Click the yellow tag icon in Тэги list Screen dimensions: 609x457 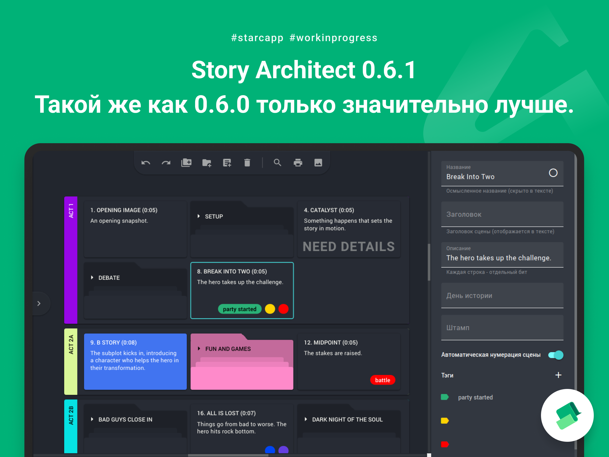(x=445, y=421)
